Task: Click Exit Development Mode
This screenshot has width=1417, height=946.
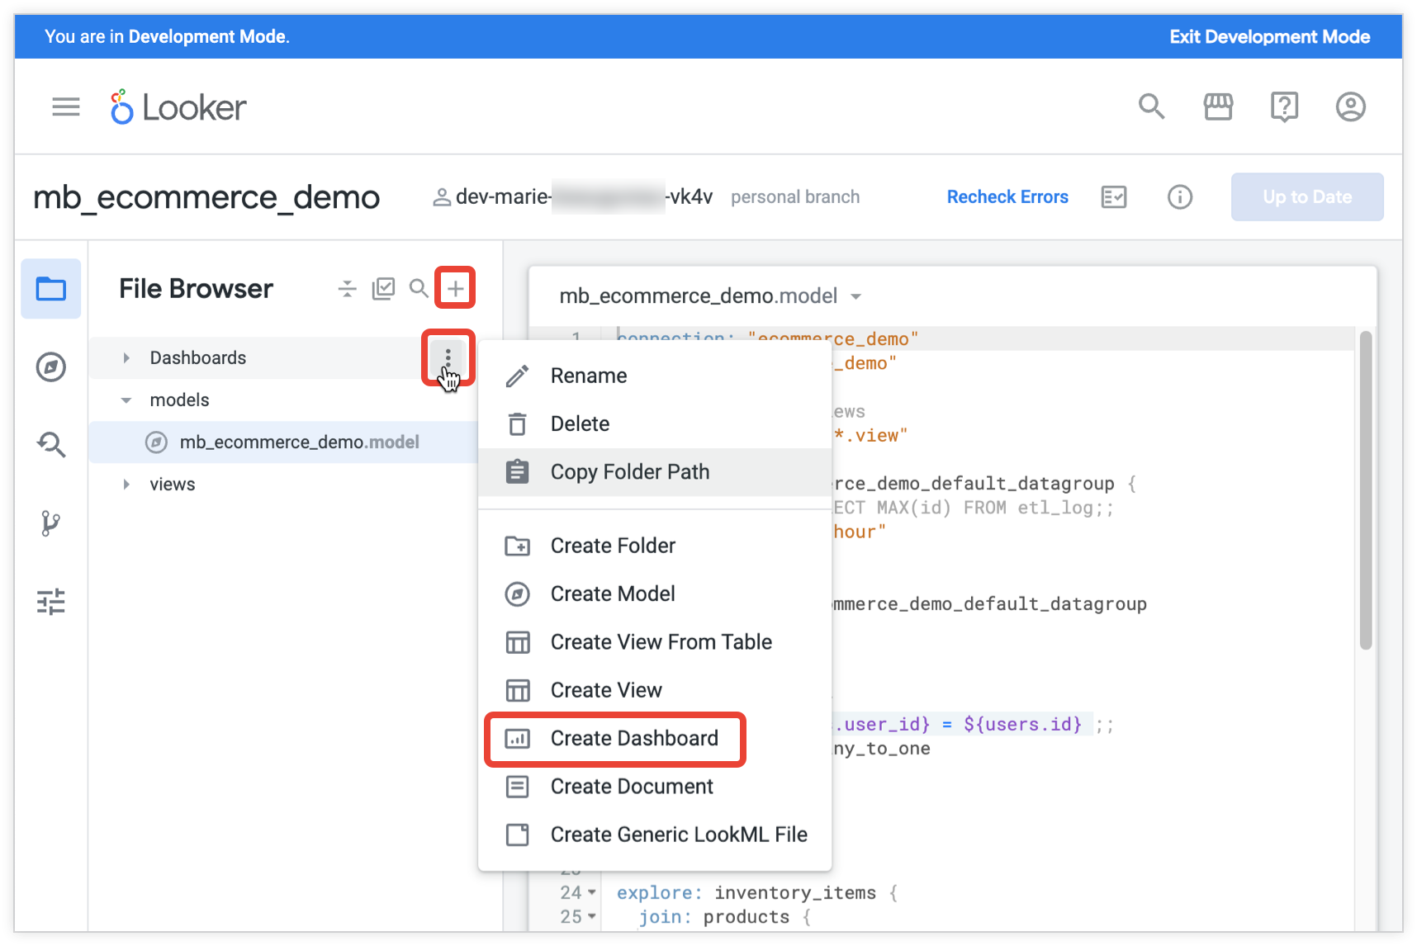Action: (1269, 37)
